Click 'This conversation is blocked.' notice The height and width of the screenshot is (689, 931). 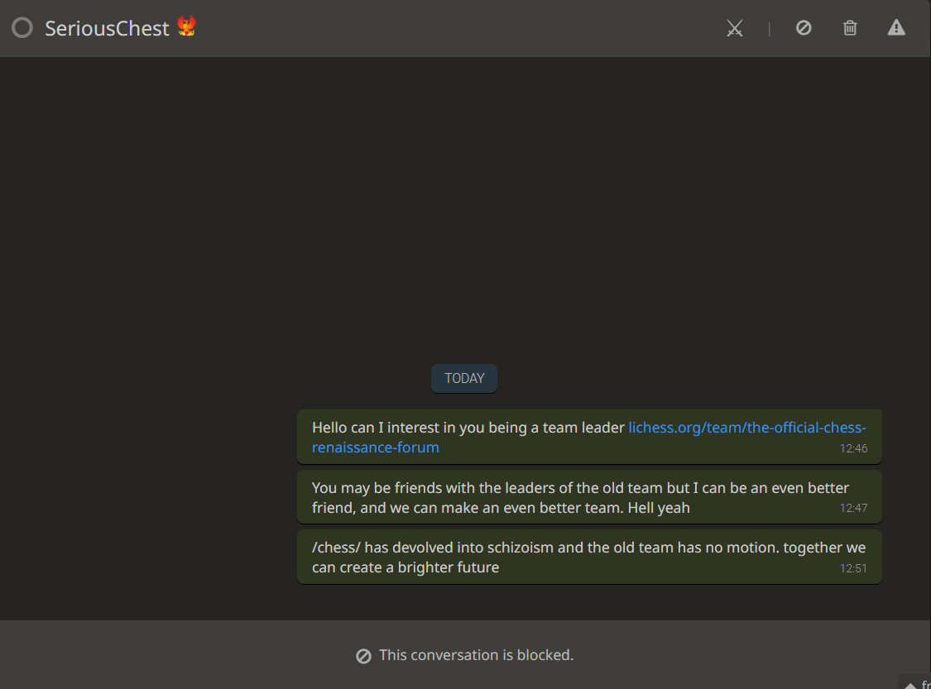pos(476,655)
